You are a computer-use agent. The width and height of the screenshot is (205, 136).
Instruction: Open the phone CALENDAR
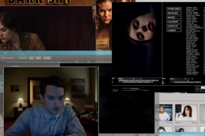click(x=174, y=22)
